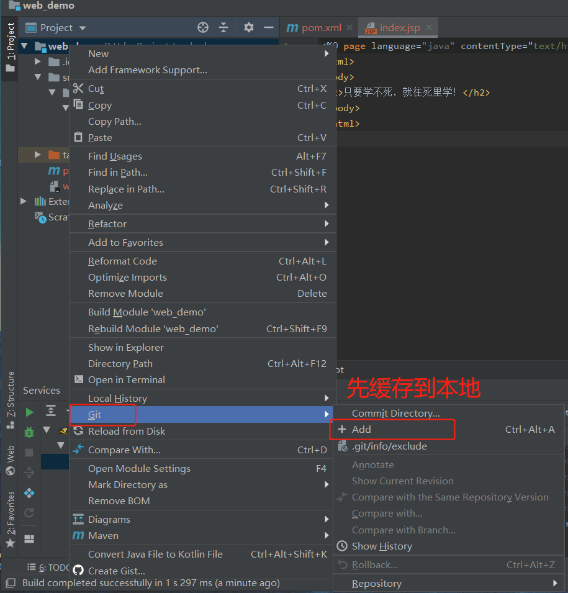Choose Commit Directory... in Git submenu

click(448, 414)
